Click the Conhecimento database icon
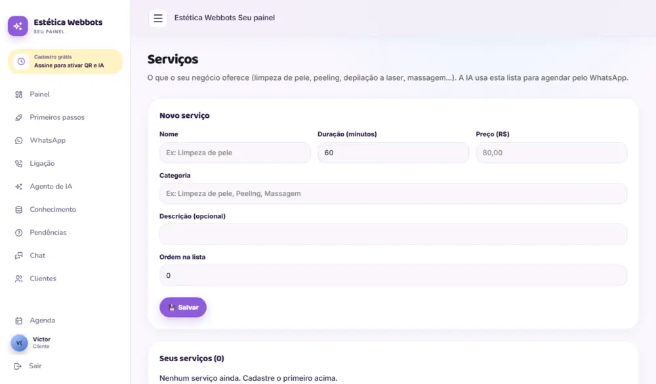 (19, 209)
